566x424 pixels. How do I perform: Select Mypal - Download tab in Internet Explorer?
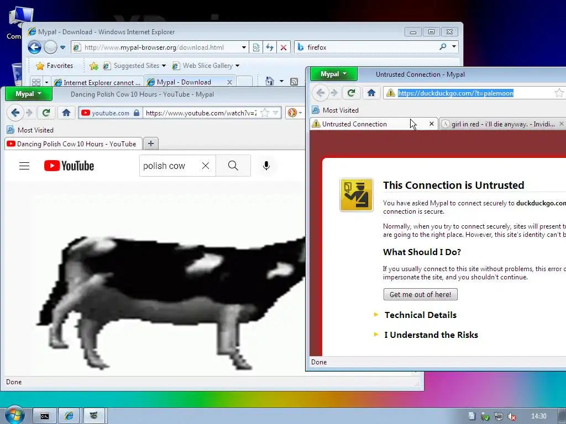pyautogui.click(x=184, y=82)
